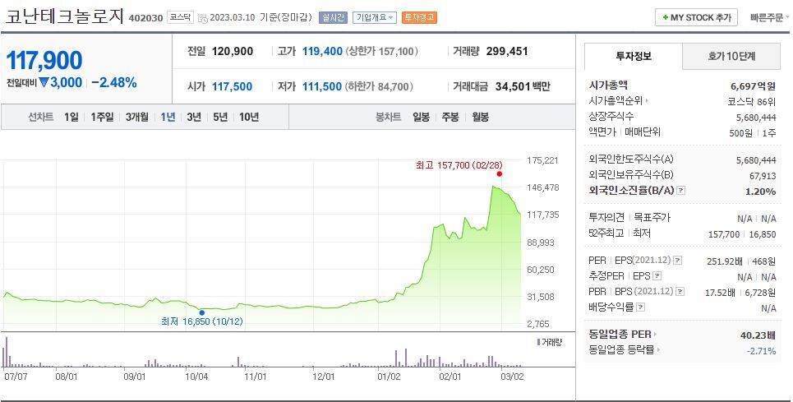The width and height of the screenshot is (793, 402).
Task: Switch to the 투자정보 tab
Action: 634,56
